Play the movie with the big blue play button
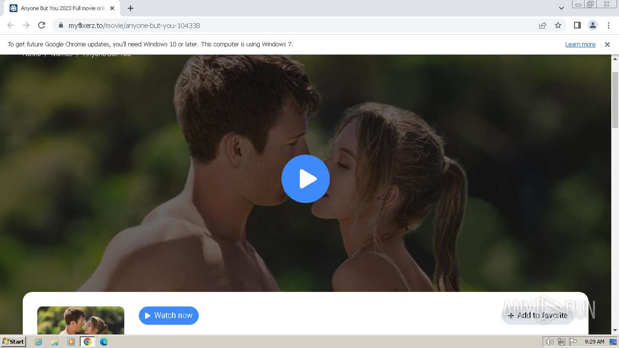619x348 pixels. [x=306, y=179]
